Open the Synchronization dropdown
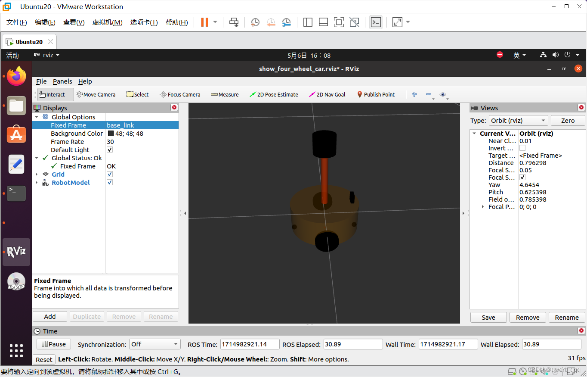The width and height of the screenshot is (587, 377). 154,344
